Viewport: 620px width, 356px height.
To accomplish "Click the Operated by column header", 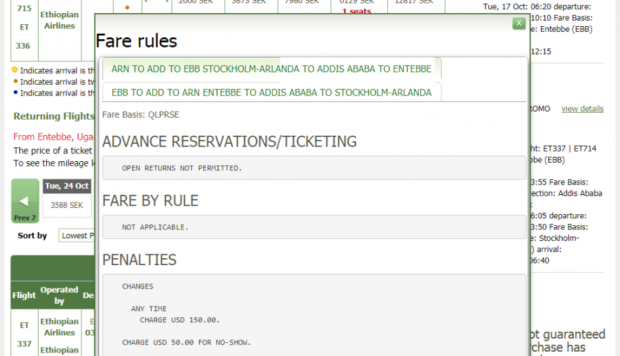I will pos(59,295).
